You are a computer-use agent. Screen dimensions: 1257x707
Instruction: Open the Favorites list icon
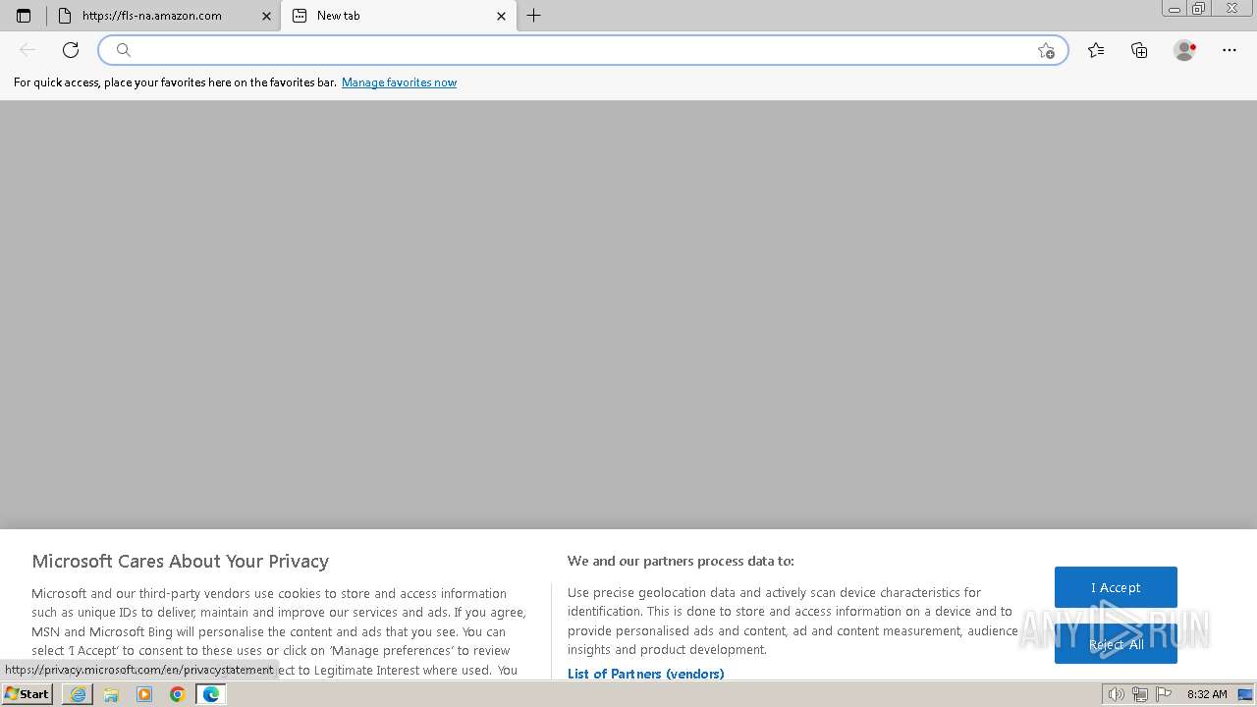(x=1096, y=50)
